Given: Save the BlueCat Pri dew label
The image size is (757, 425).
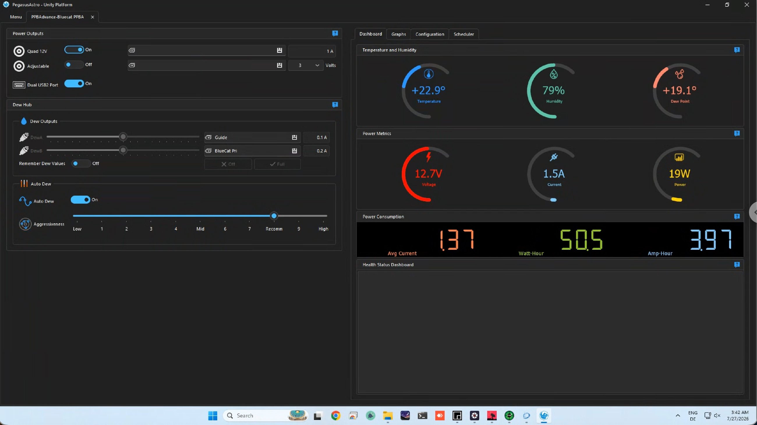Looking at the screenshot, I should pyautogui.click(x=294, y=151).
